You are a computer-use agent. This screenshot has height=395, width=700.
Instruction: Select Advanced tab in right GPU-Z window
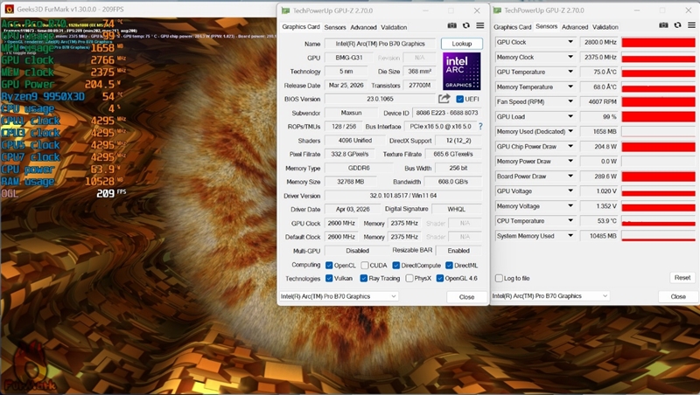575,27
